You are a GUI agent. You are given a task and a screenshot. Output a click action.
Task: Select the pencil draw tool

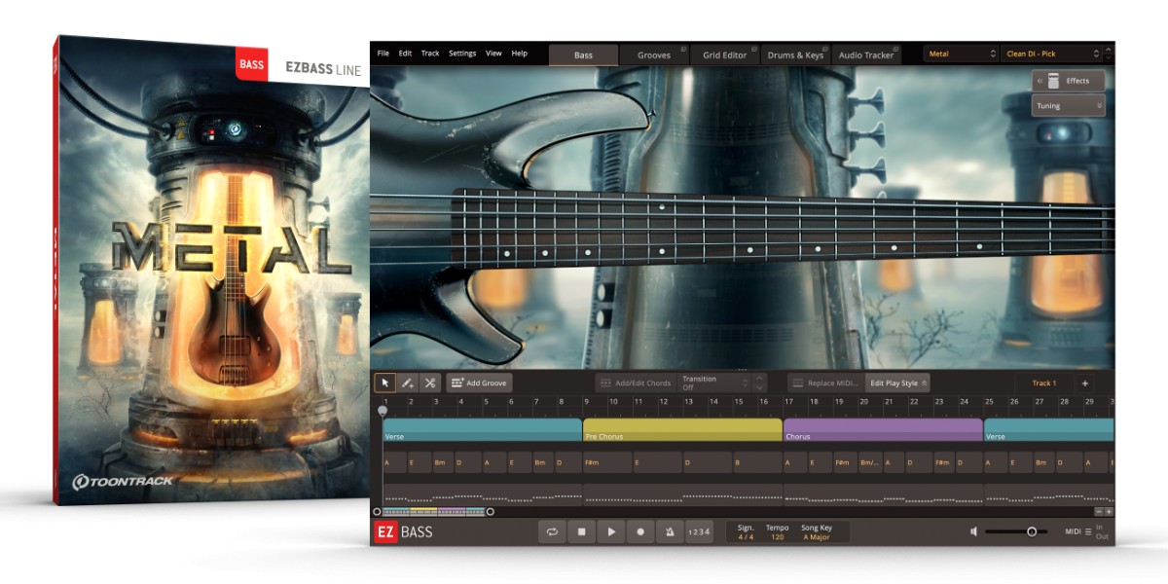[408, 383]
